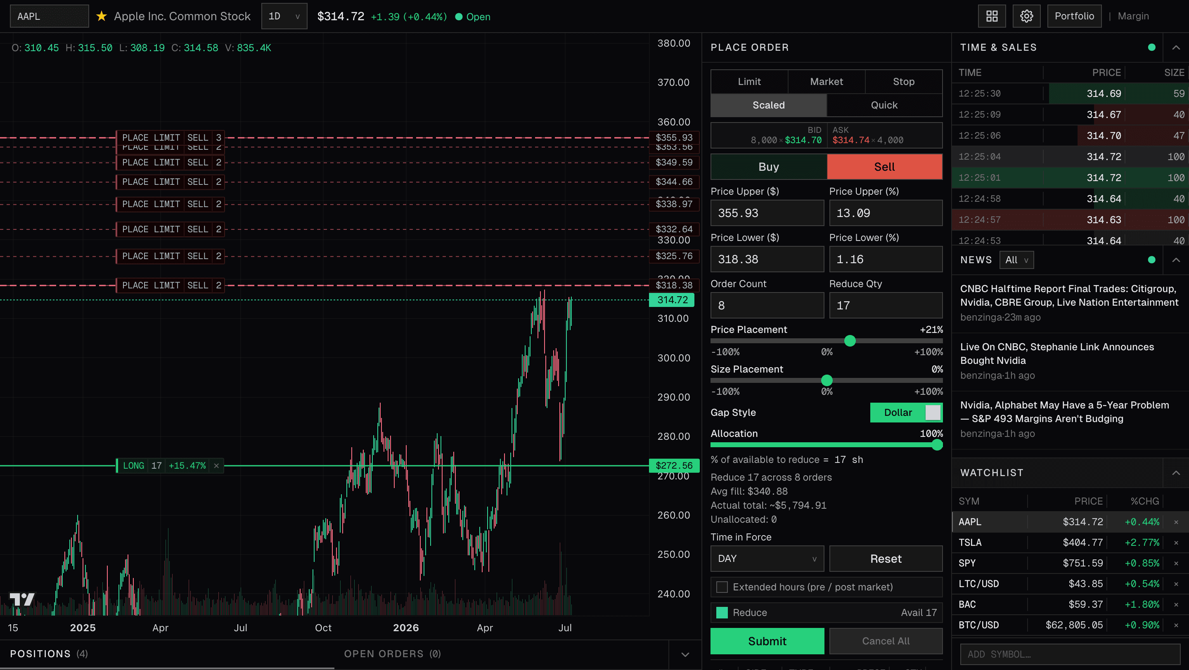Click the Price Lower (%) field
The image size is (1189, 670).
click(x=886, y=259)
